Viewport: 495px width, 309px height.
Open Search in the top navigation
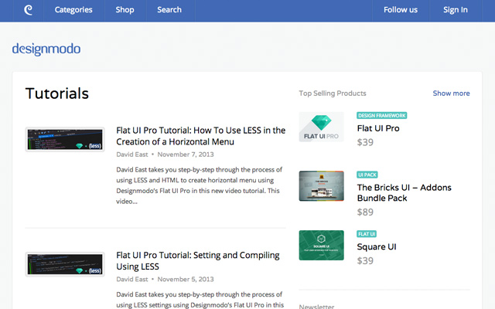point(169,10)
